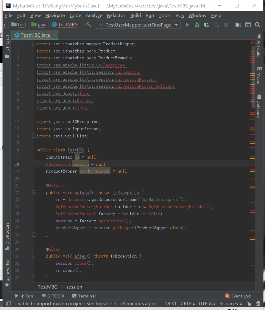The height and width of the screenshot is (310, 265).
Task: Click the TestMBG class icon in breadcrumb
Action: (54, 24)
